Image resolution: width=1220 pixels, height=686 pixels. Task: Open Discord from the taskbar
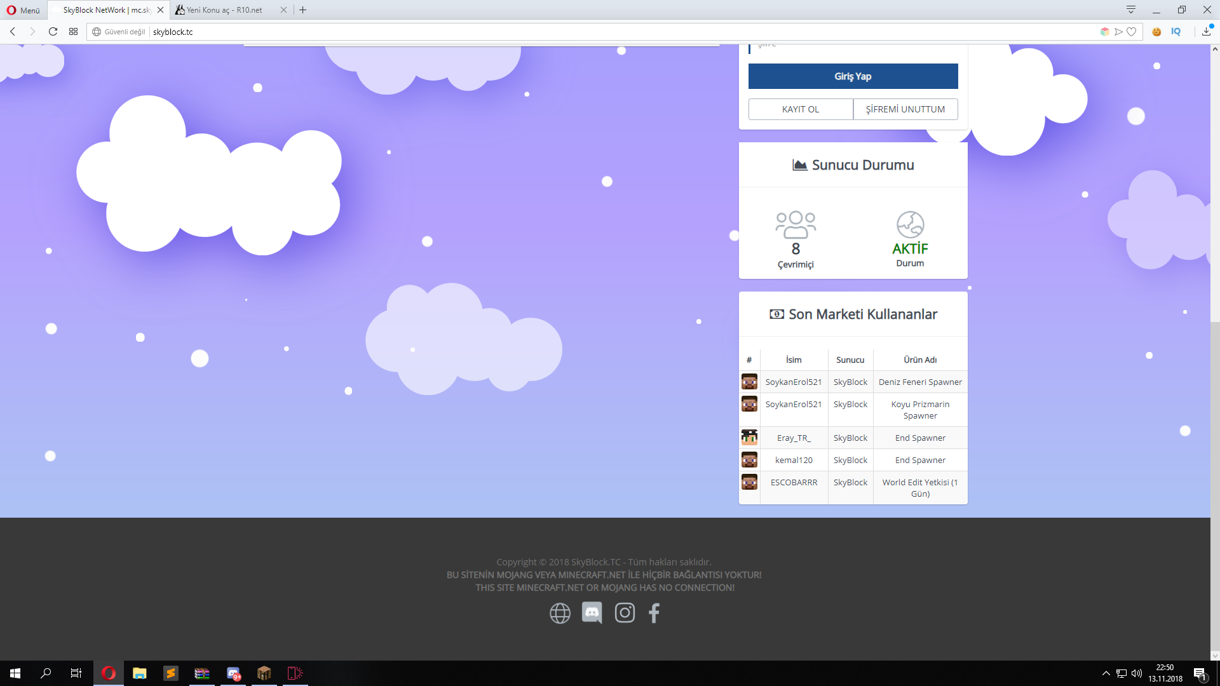click(233, 673)
